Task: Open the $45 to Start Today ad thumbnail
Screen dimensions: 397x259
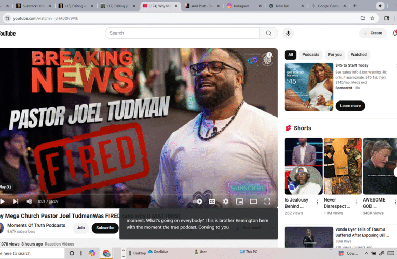Action: point(309,87)
